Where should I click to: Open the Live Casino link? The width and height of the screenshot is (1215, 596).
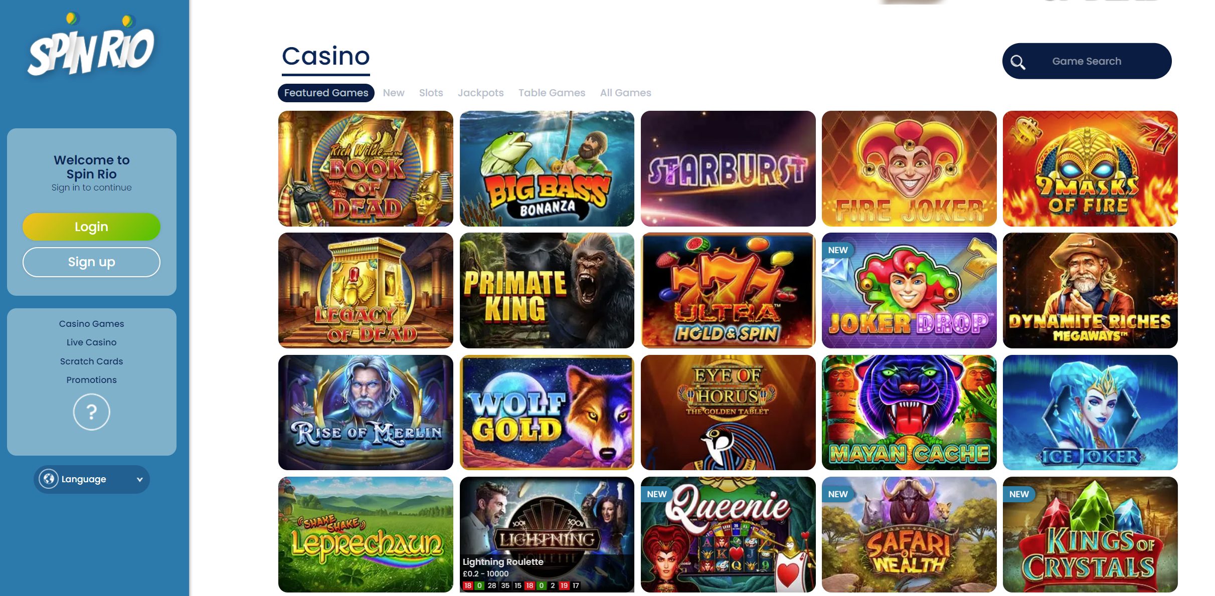point(91,342)
